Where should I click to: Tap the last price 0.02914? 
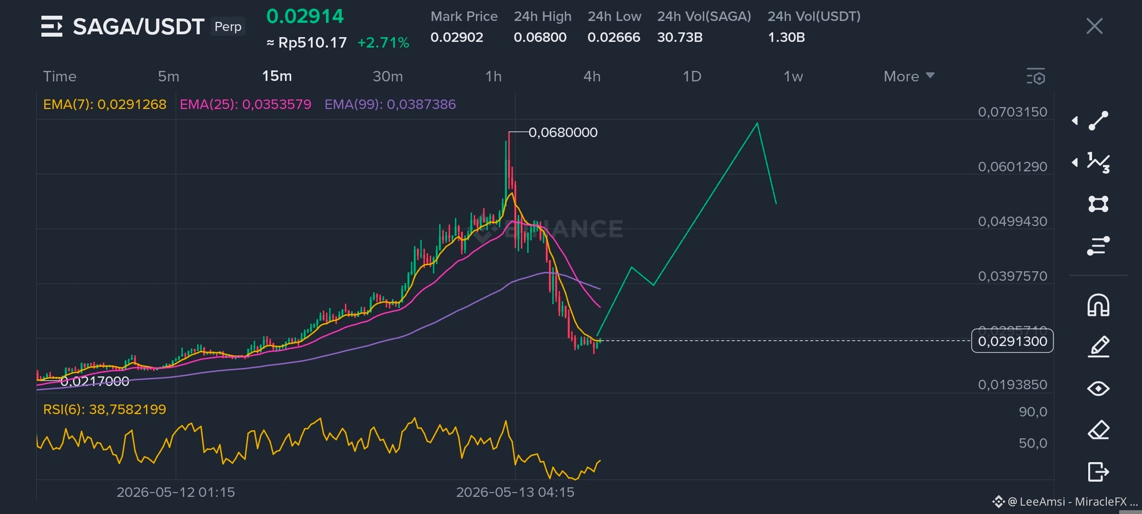click(305, 17)
